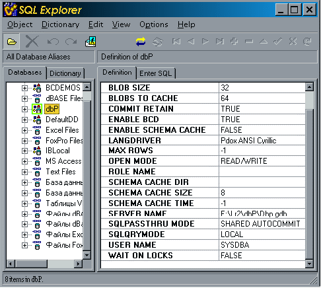The width and height of the screenshot is (321, 288).
Task: Go to last record navigator button
Action: pos(220,42)
